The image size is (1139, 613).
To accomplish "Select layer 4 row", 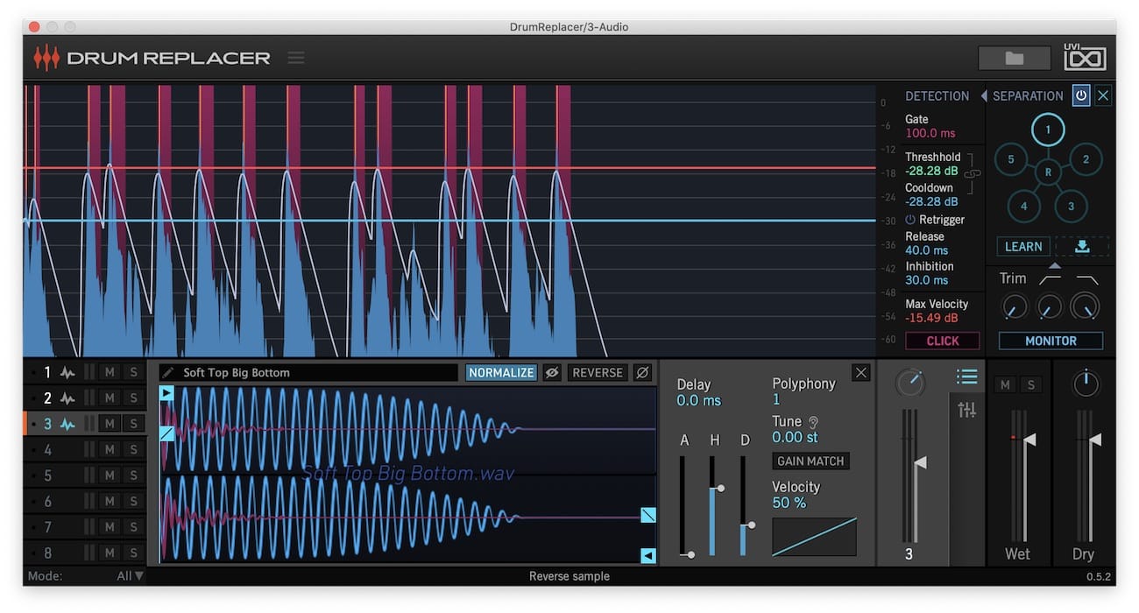I will coord(84,450).
